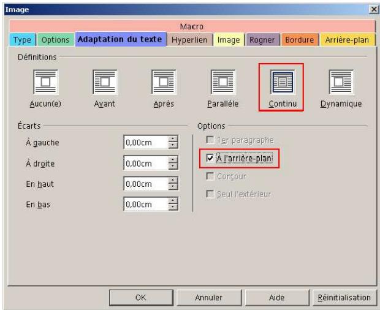Select the Parallèle wrap icon
Screen dimensions: 380x310
223,82
